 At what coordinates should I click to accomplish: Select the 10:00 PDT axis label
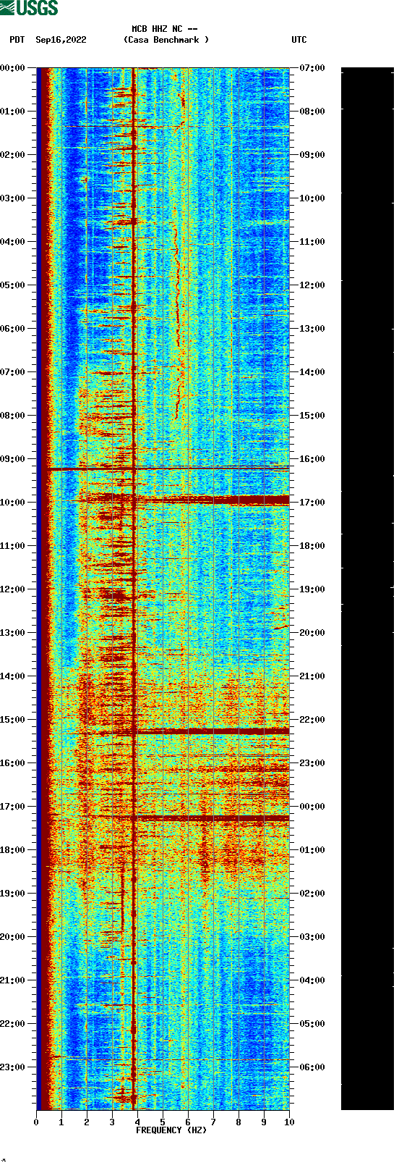pyautogui.click(x=12, y=503)
